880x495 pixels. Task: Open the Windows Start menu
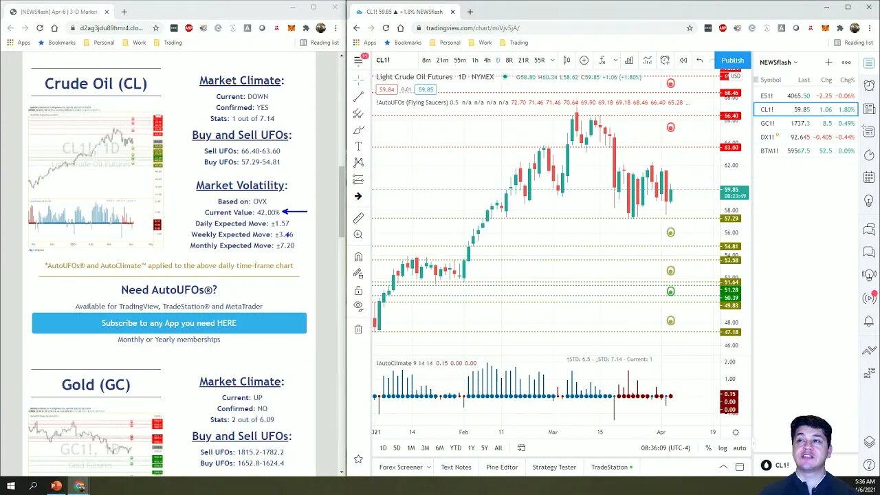pyautogui.click(x=11, y=486)
